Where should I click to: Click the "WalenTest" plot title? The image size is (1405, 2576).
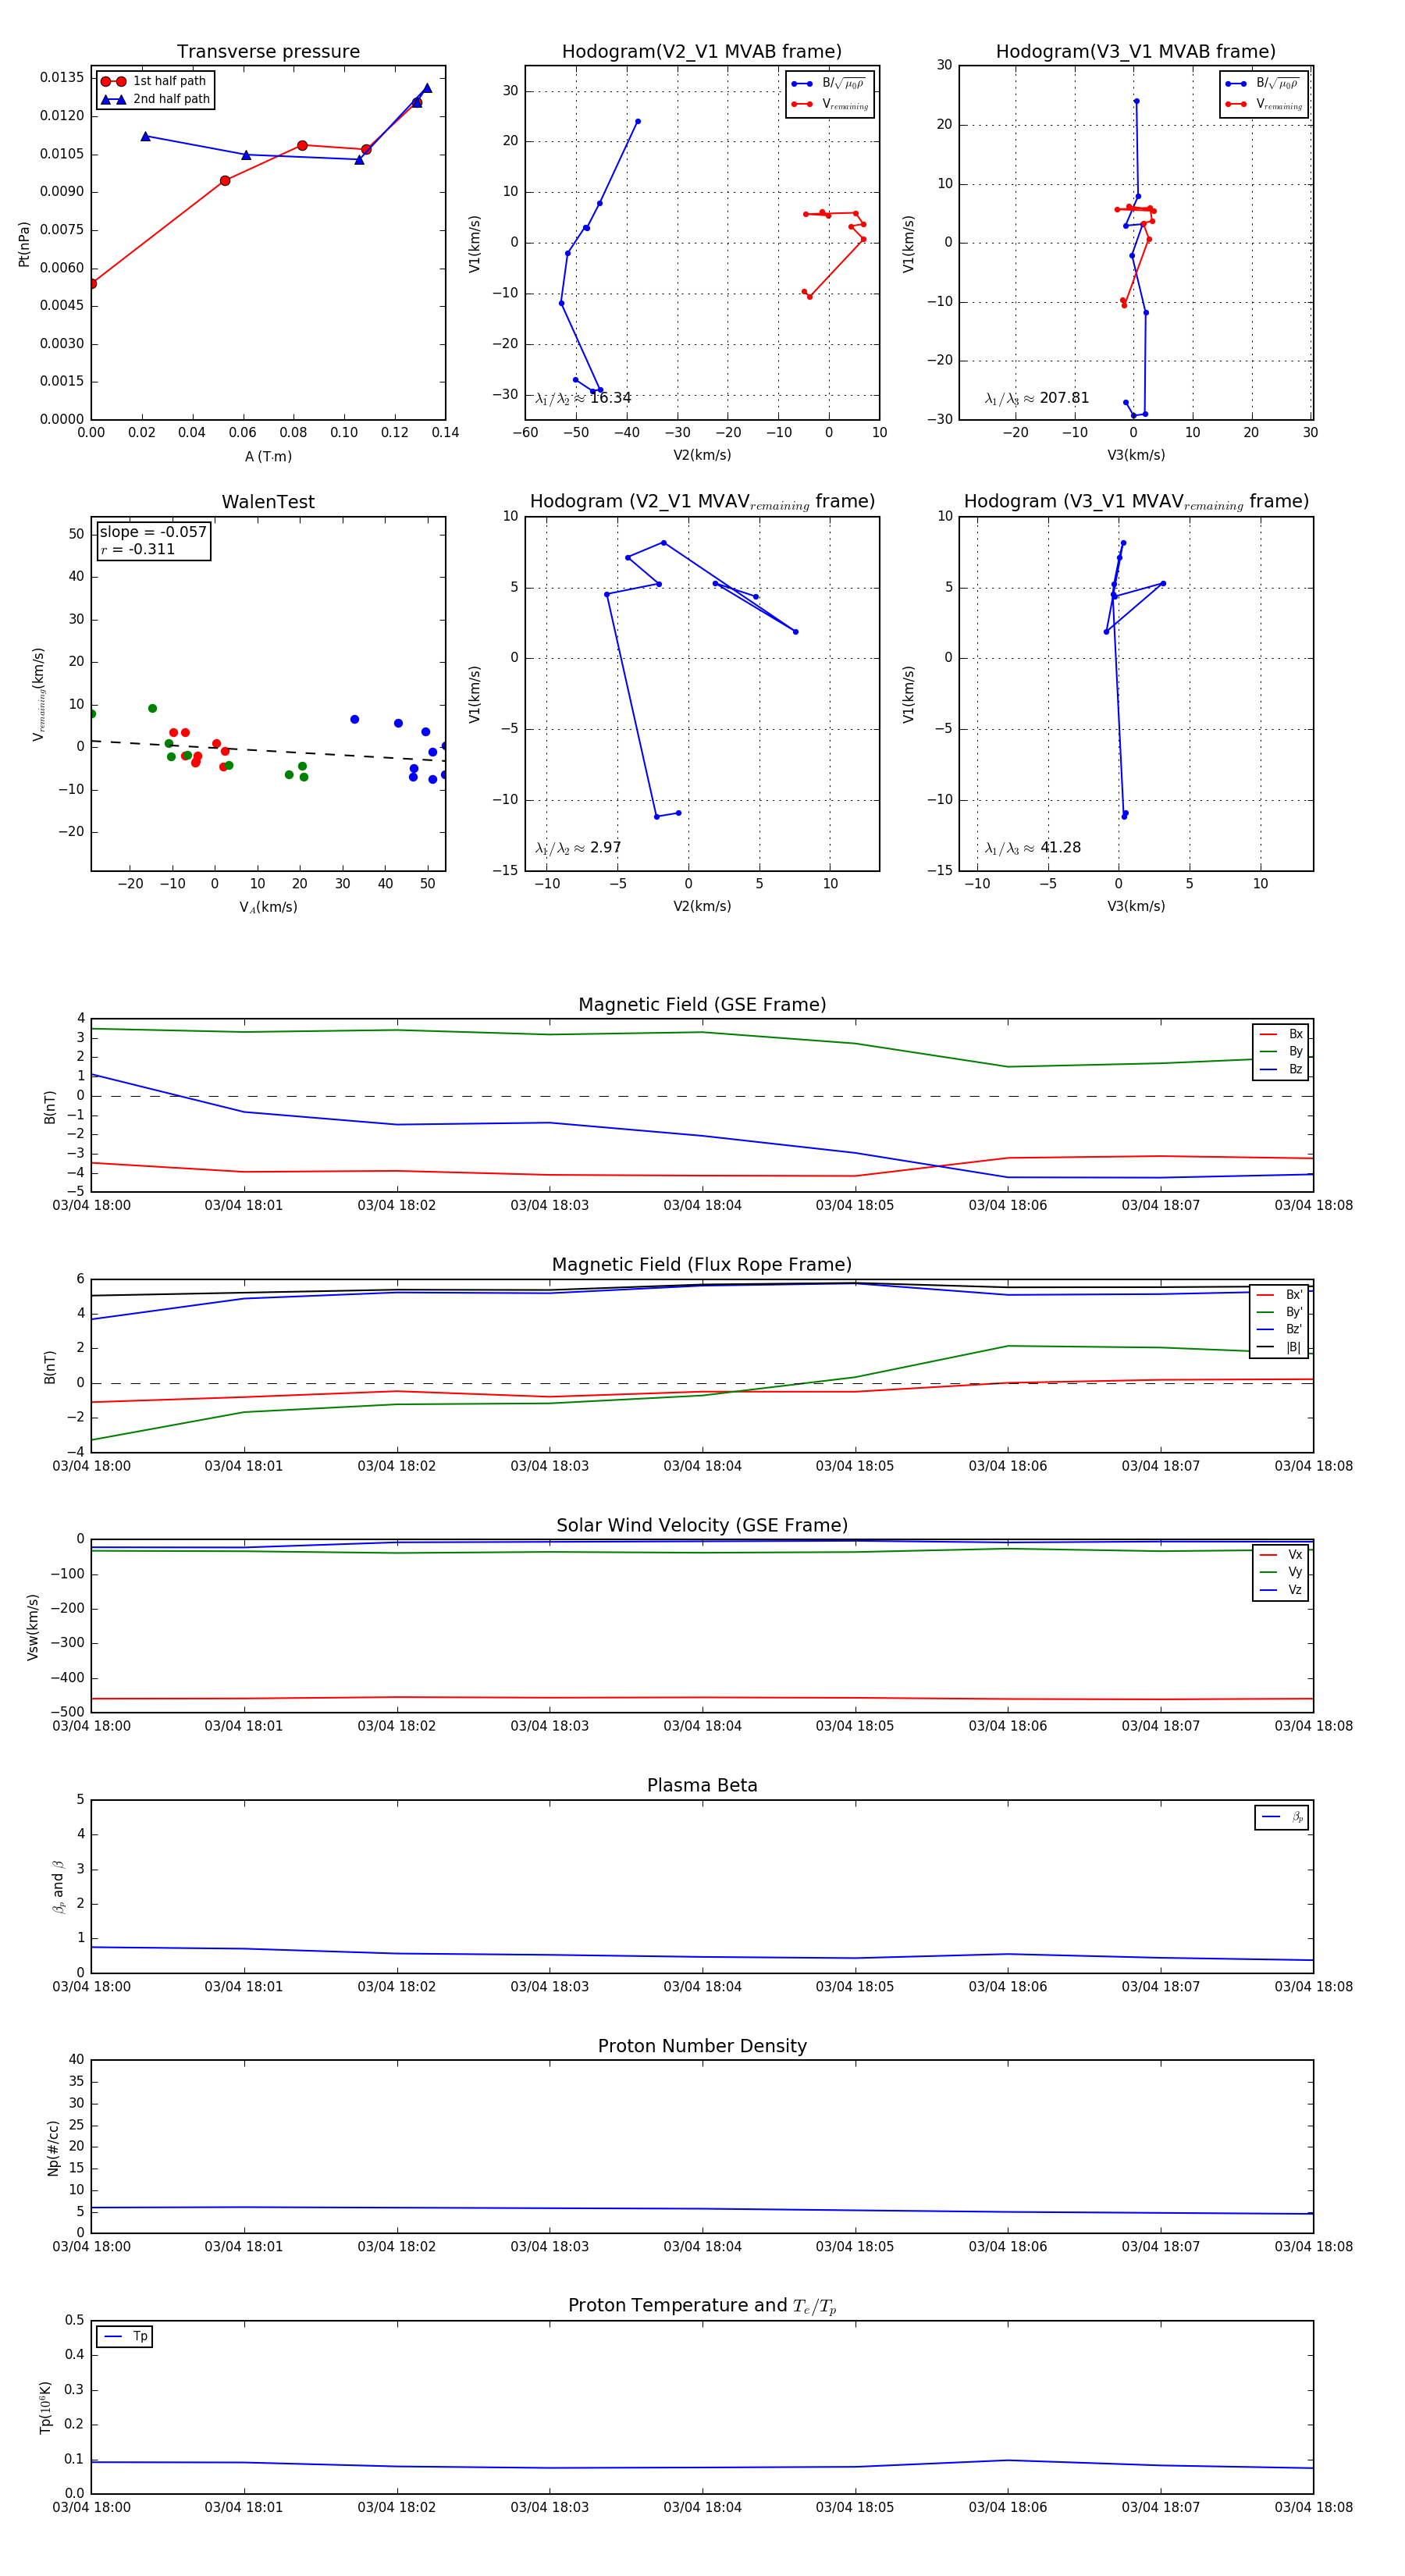click(268, 502)
